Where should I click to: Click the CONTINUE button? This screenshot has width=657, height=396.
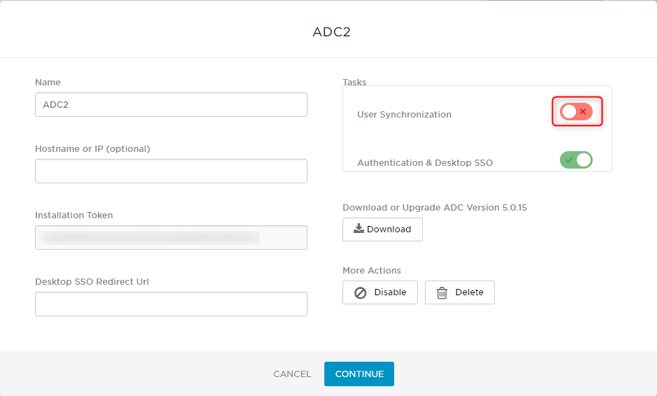point(359,374)
